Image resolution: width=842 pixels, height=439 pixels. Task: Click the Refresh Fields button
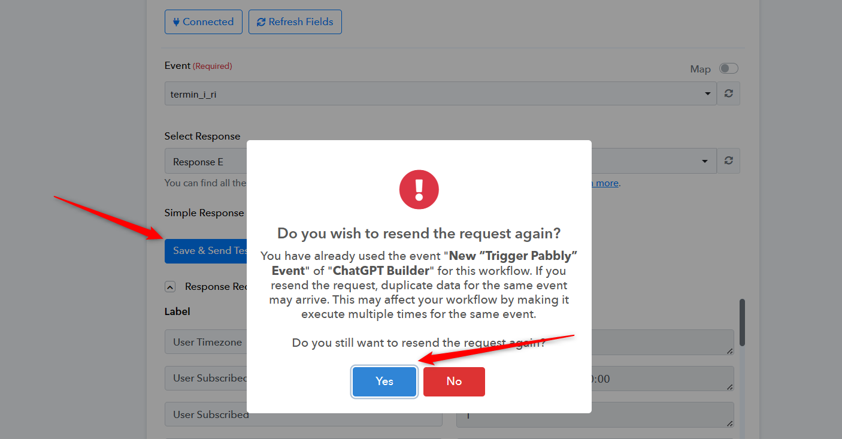coord(295,22)
